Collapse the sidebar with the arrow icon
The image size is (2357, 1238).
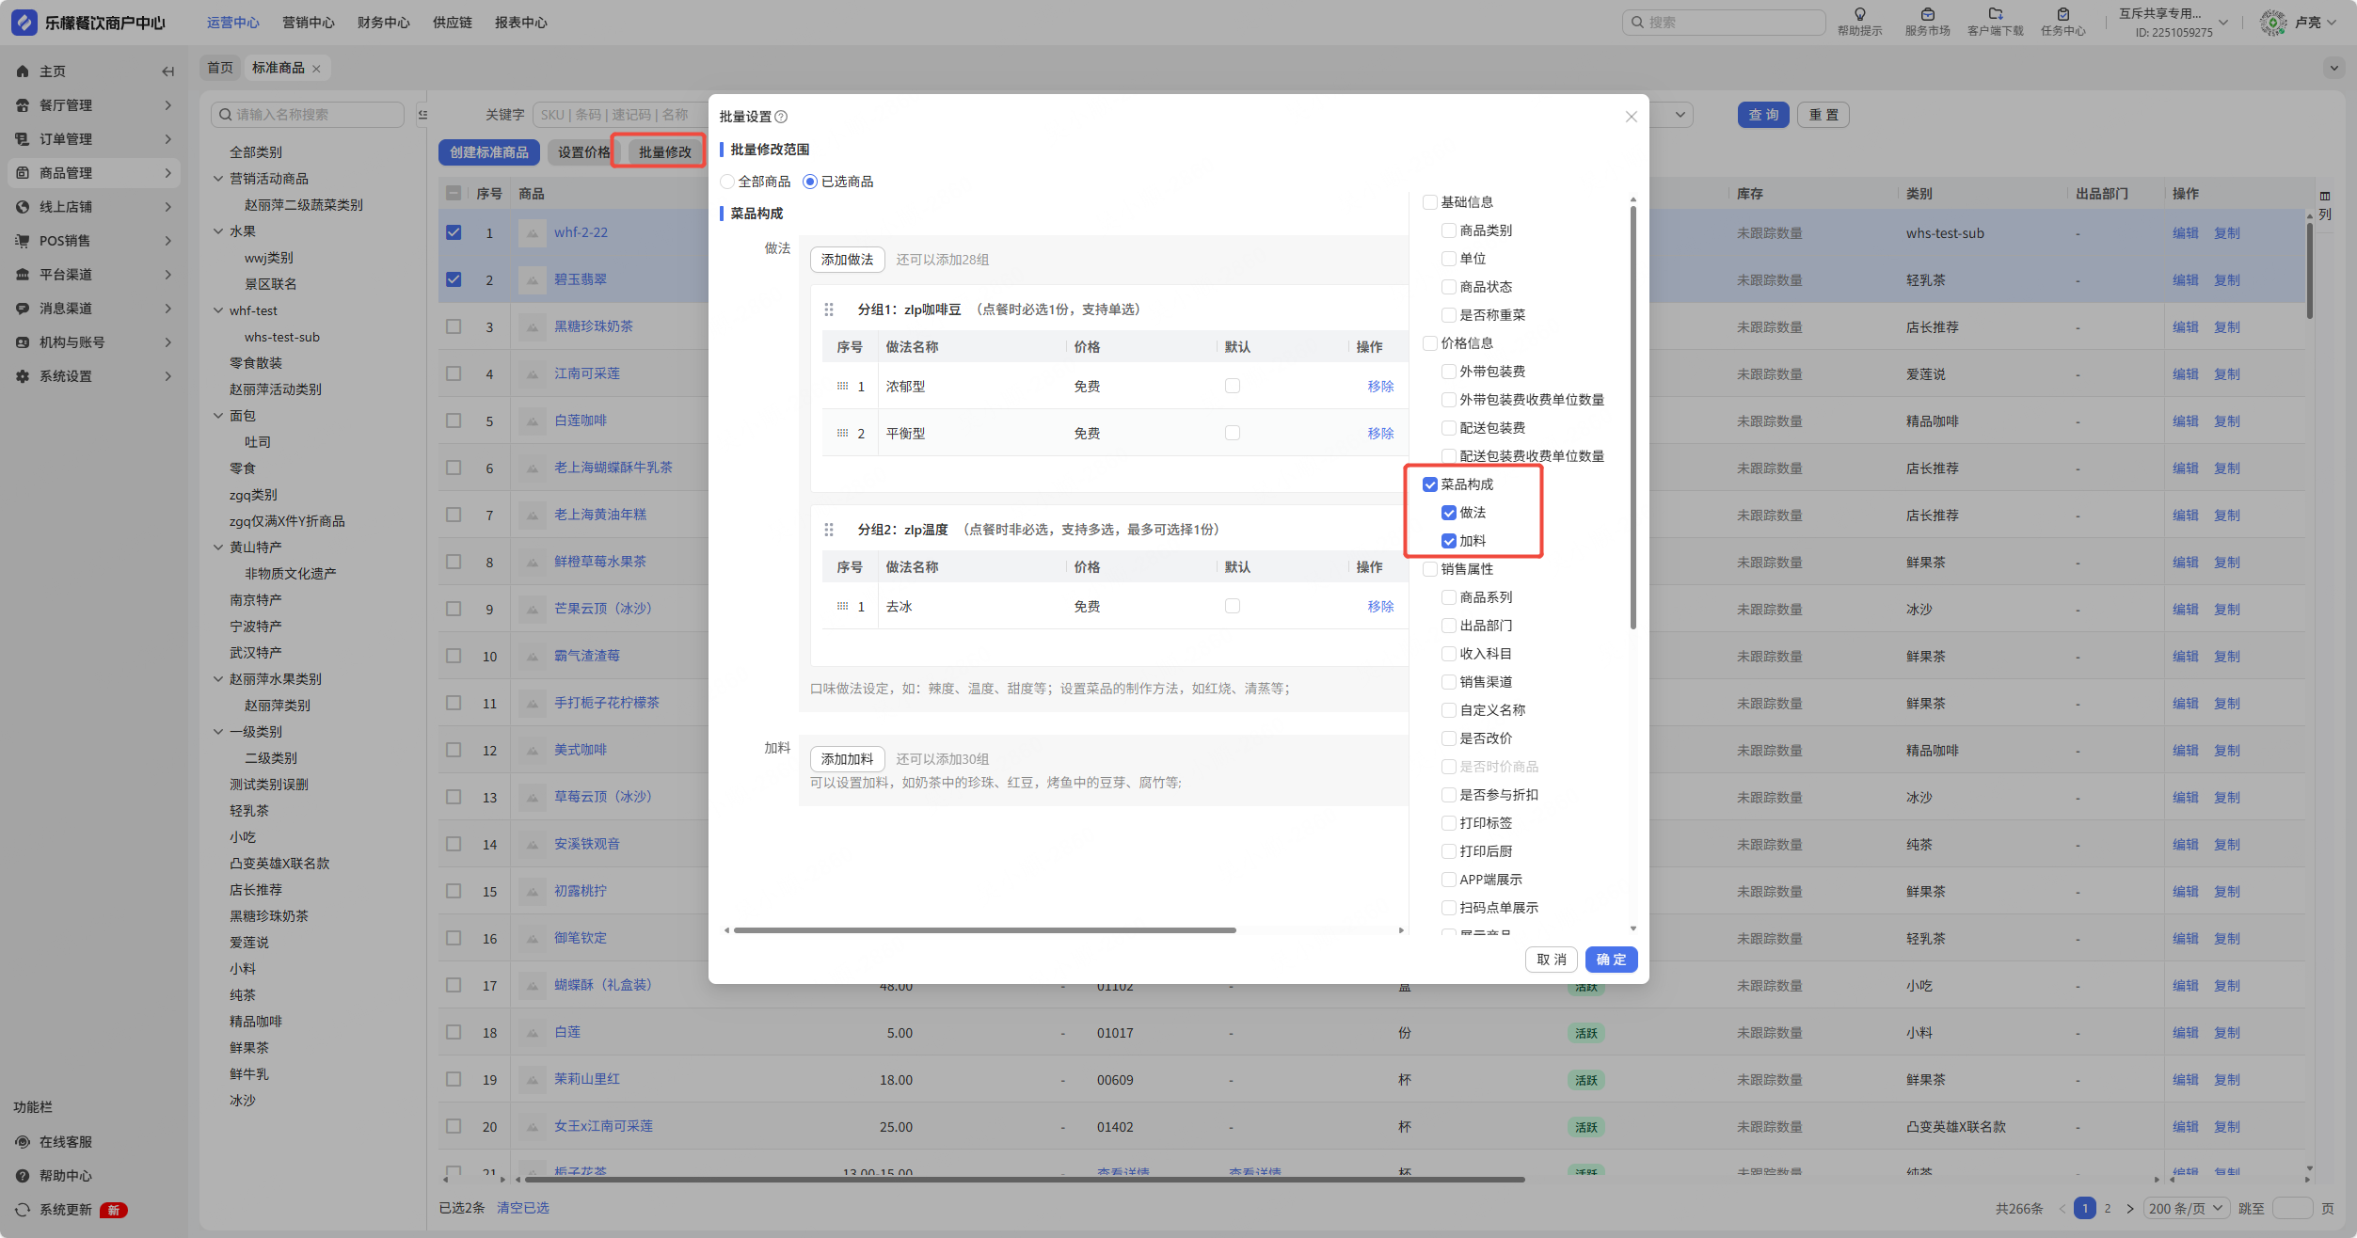click(x=167, y=71)
